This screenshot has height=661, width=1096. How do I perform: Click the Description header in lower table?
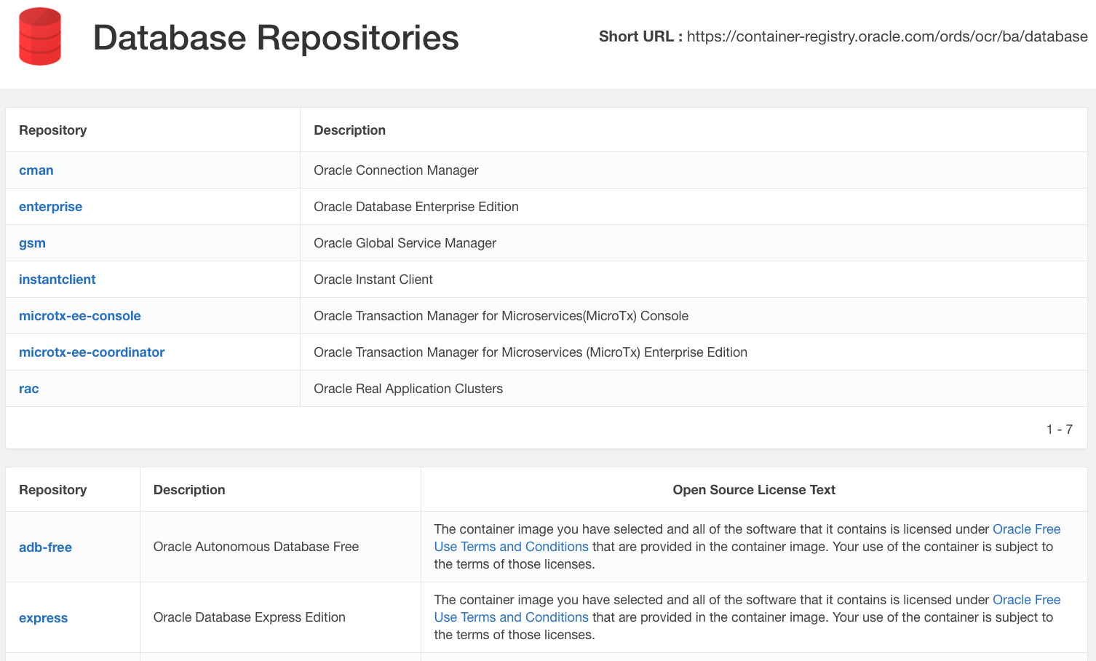coord(189,490)
